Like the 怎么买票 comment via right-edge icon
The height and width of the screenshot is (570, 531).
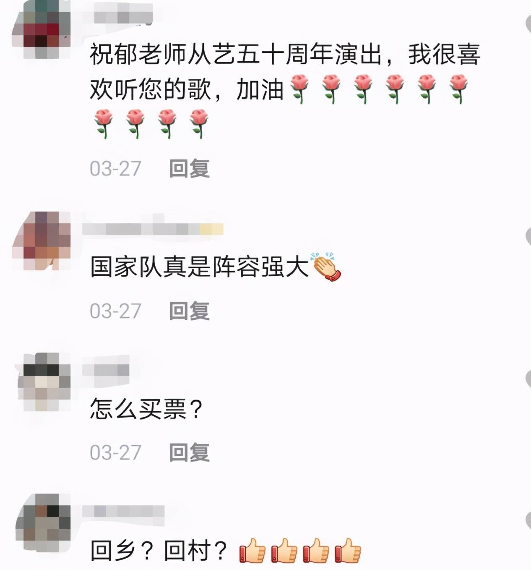(528, 379)
